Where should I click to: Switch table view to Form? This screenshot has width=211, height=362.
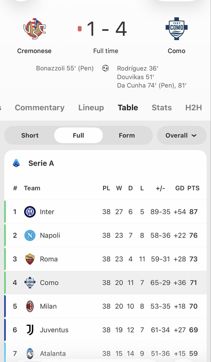127,135
